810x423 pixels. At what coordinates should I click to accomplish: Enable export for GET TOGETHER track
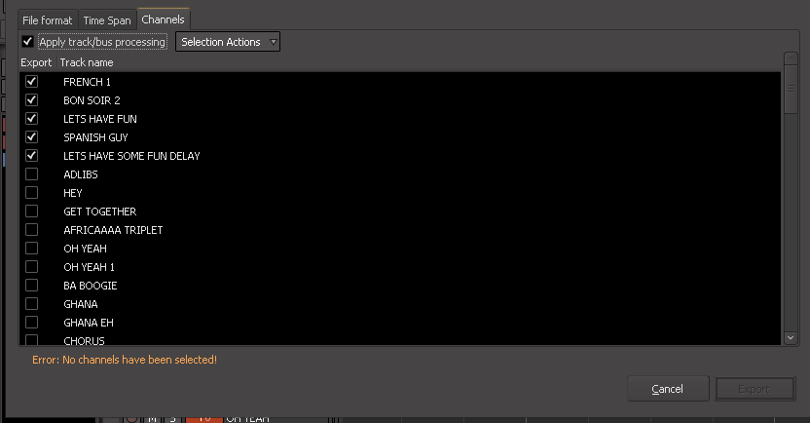tap(31, 211)
